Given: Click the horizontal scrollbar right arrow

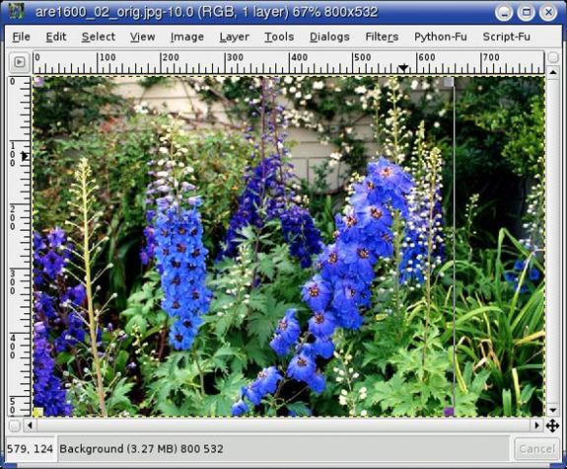Looking at the screenshot, I should pyautogui.click(x=537, y=426).
